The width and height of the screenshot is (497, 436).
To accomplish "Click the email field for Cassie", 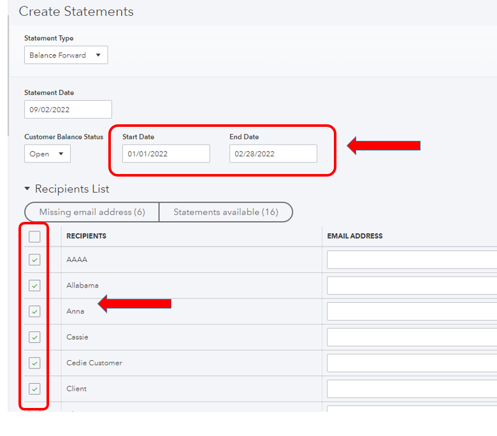I will click(412, 337).
